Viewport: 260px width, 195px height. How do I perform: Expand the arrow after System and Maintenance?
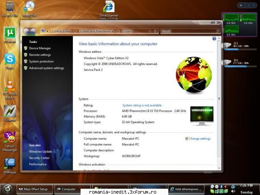tap(118, 31)
